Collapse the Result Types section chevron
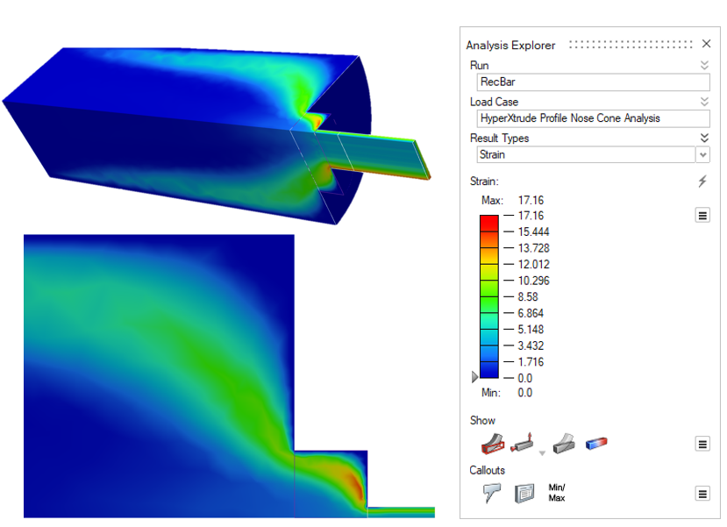This screenshot has width=727, height=527. (704, 138)
